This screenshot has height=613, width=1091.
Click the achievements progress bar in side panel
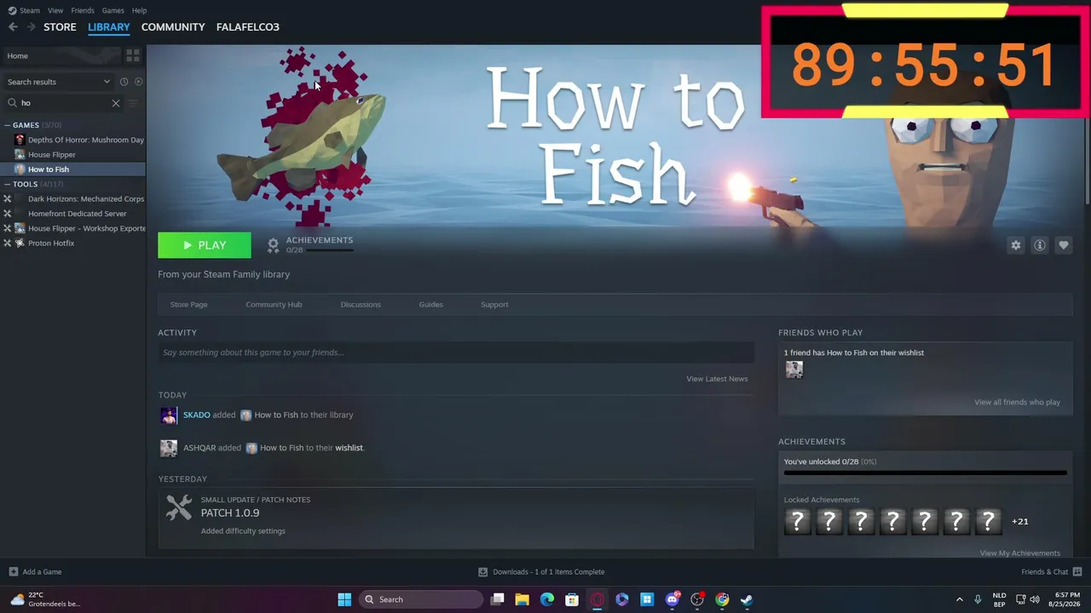click(925, 473)
